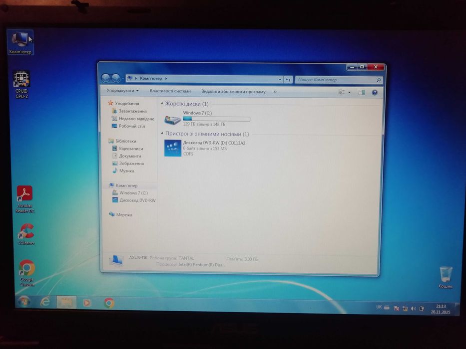Image resolution: width=466 pixels, height=349 pixels.
Task: Click text "129 ГБ вільно з 148 ГБ"
Action: click(204, 124)
